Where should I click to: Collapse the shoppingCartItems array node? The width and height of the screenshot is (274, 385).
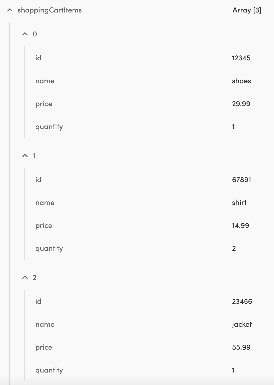pyautogui.click(x=10, y=10)
